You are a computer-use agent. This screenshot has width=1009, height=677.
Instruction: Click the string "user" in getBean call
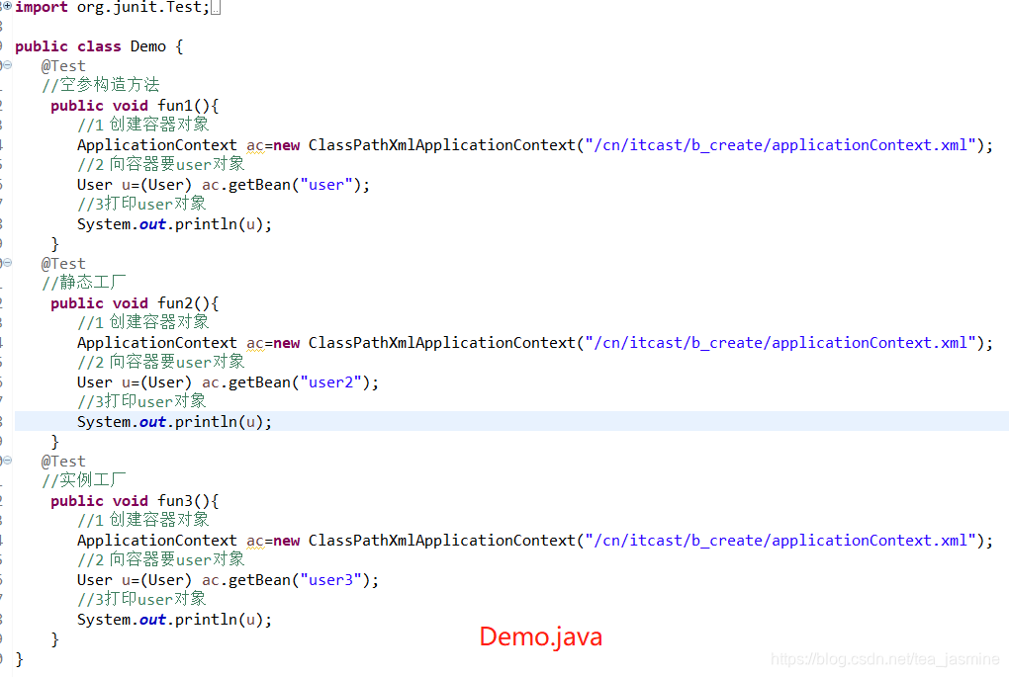pos(326,185)
